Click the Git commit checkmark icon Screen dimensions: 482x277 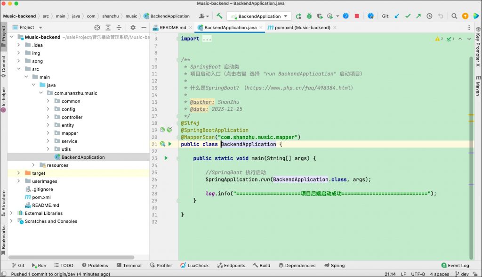(408, 16)
